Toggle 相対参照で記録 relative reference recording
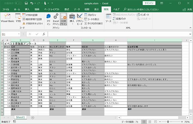The image size is (193, 124). click(x=32, y=19)
